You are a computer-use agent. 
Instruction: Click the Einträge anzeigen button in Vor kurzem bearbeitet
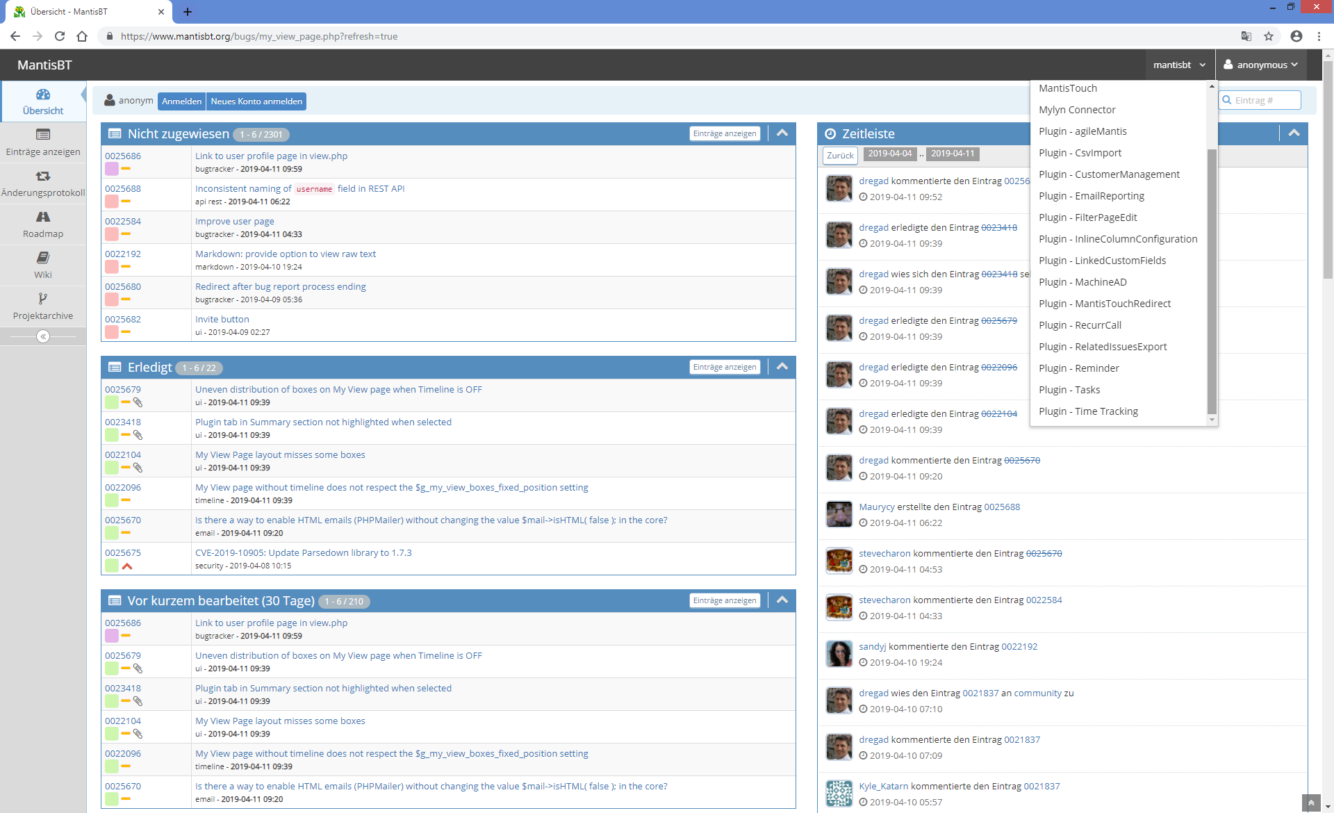coord(725,600)
